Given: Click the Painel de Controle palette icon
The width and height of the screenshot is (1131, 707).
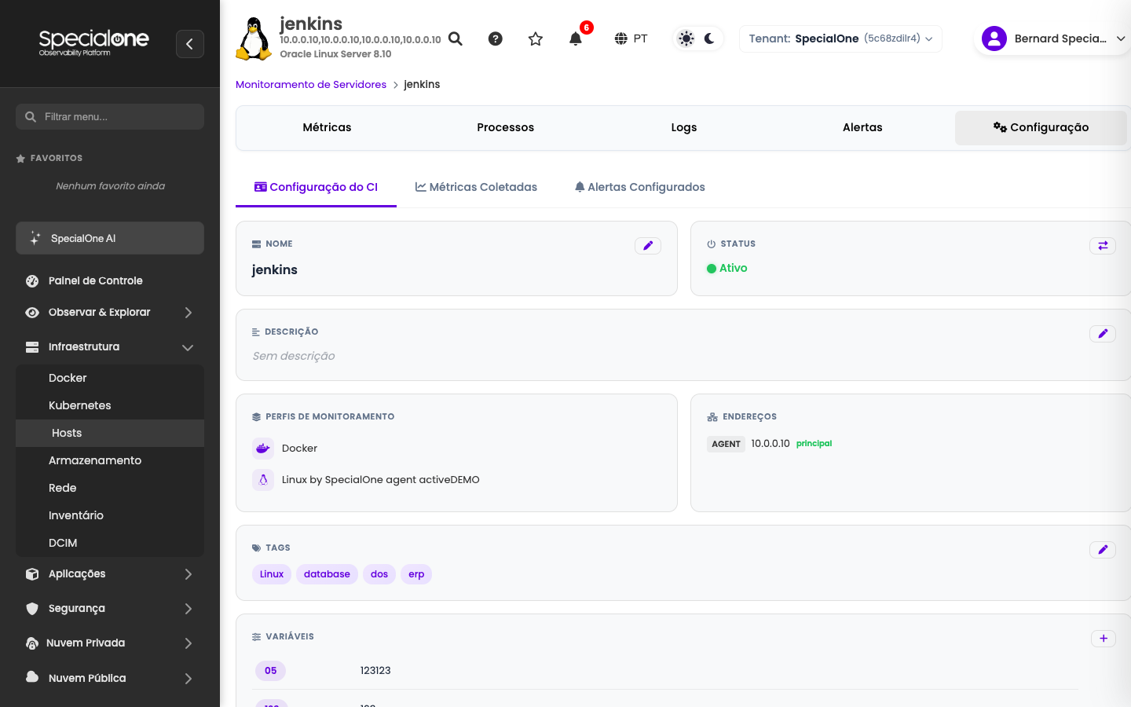Looking at the screenshot, I should click(x=32, y=280).
